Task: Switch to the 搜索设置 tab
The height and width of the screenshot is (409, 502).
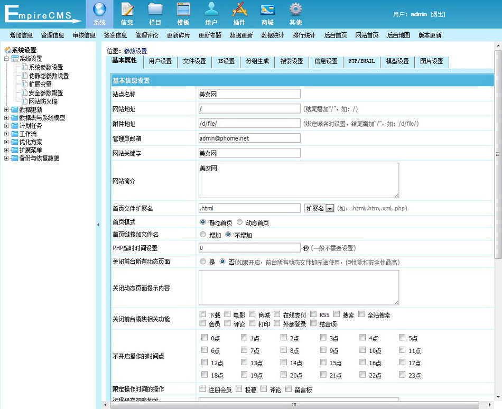Action: [292, 61]
